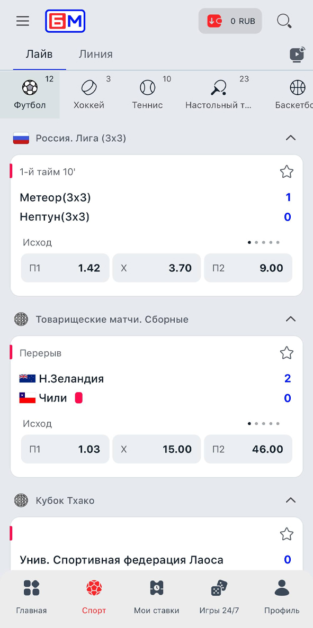Open search with the magnifier icon

pos(284,21)
